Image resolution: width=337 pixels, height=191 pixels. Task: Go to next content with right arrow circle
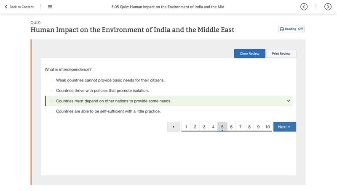click(328, 7)
